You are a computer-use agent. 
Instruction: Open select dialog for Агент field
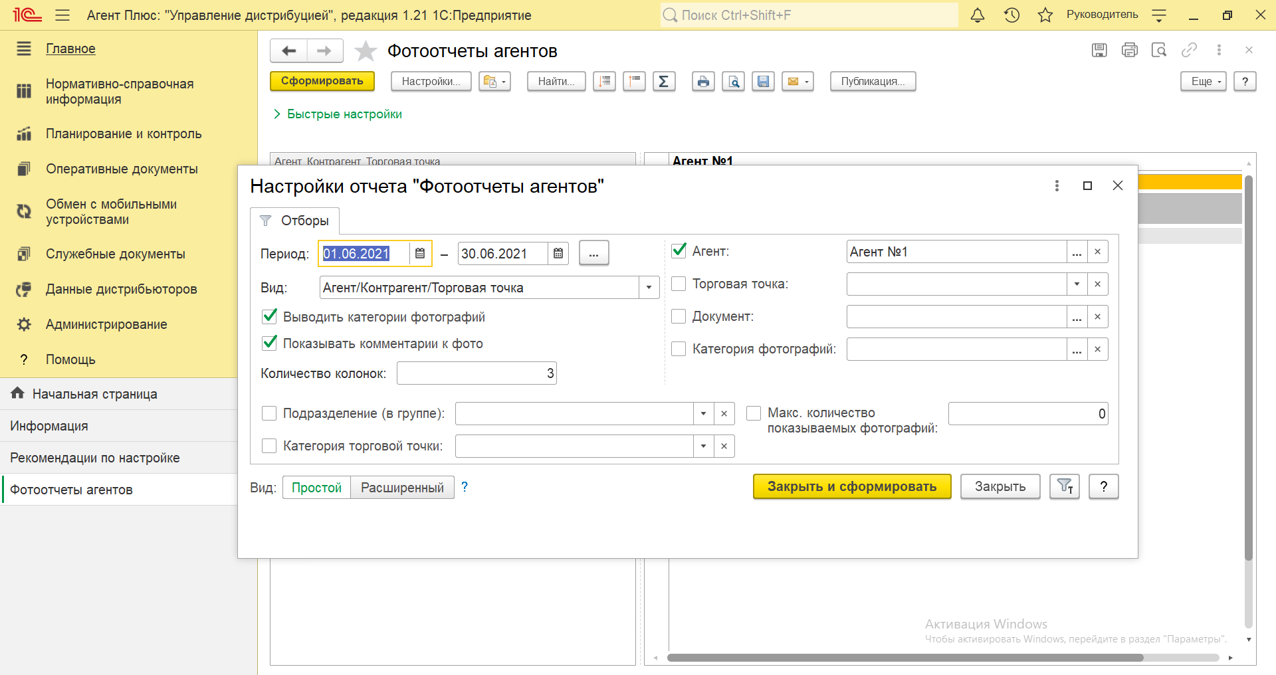click(1077, 252)
